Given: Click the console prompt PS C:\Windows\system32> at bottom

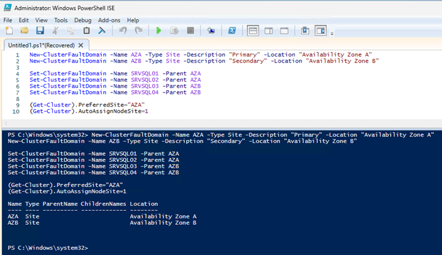Looking at the screenshot, I should 48,248.
